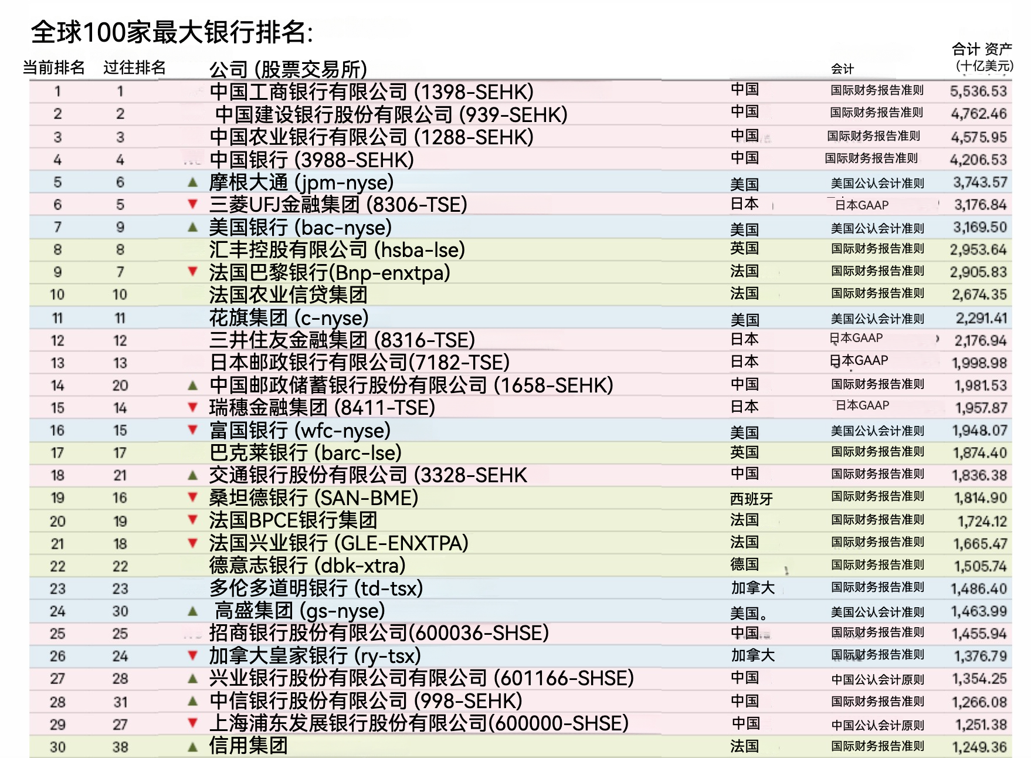Select the red down arrow beside 法国巴黎银行
This screenshot has height=758, width=1031.
pos(192,272)
